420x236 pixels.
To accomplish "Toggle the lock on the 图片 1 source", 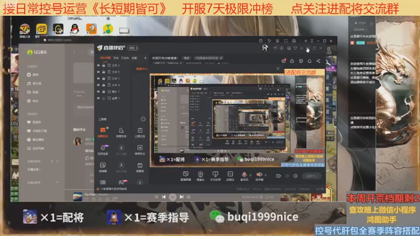I will click(x=103, y=91).
